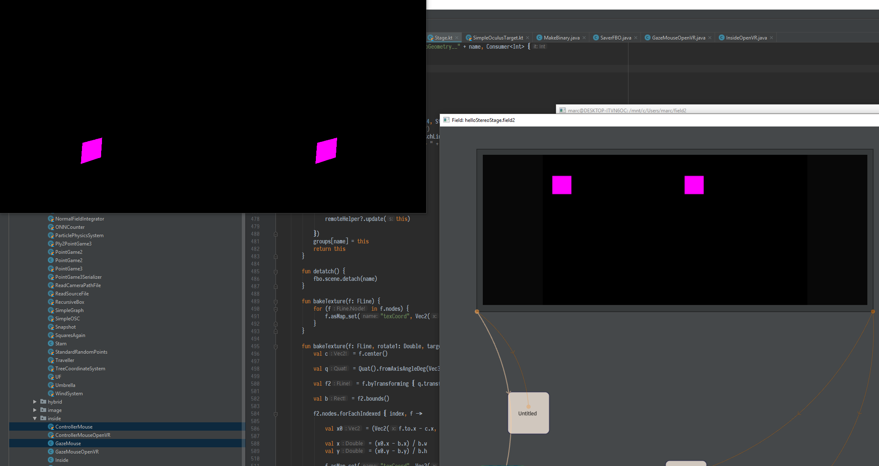879x466 pixels.
Task: Expand the hybrid folder in project tree
Action: [35, 402]
